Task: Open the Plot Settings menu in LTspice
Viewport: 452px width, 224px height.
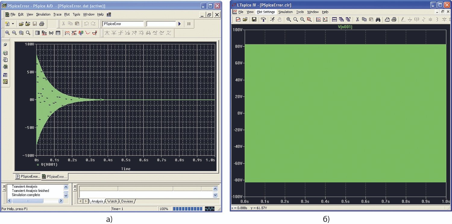Action: click(x=265, y=12)
